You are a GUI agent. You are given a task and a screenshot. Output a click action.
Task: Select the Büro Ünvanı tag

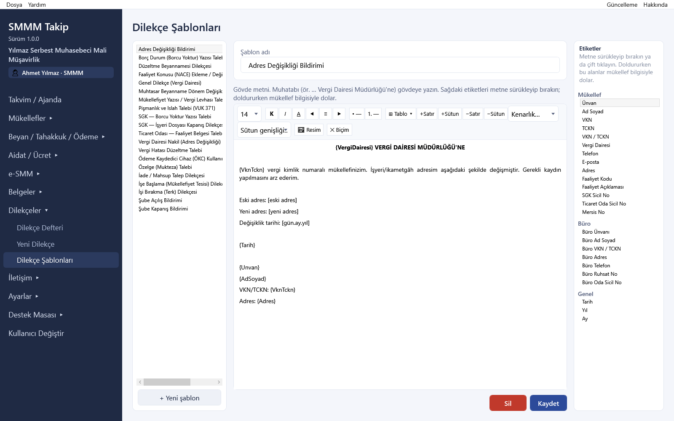click(x=619, y=232)
